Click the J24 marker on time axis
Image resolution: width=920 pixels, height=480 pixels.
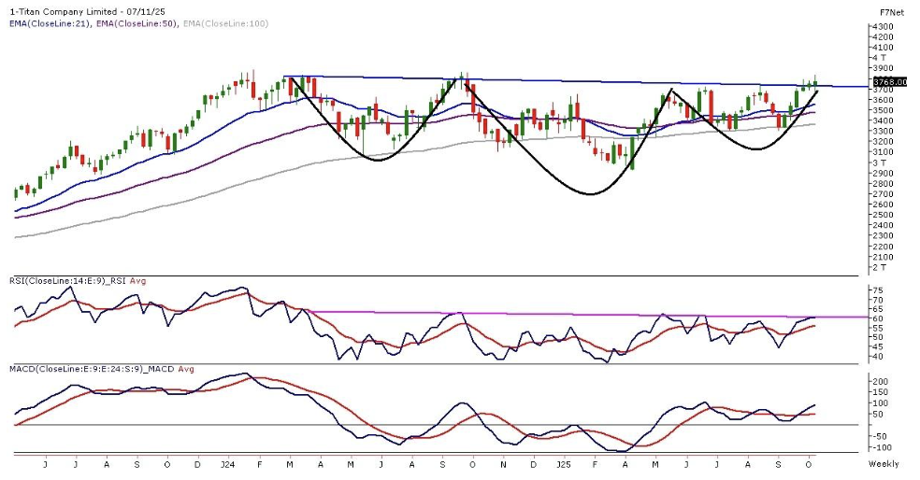click(227, 464)
